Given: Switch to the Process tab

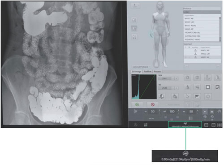Looking at the screenshot, I should (x=157, y=72).
